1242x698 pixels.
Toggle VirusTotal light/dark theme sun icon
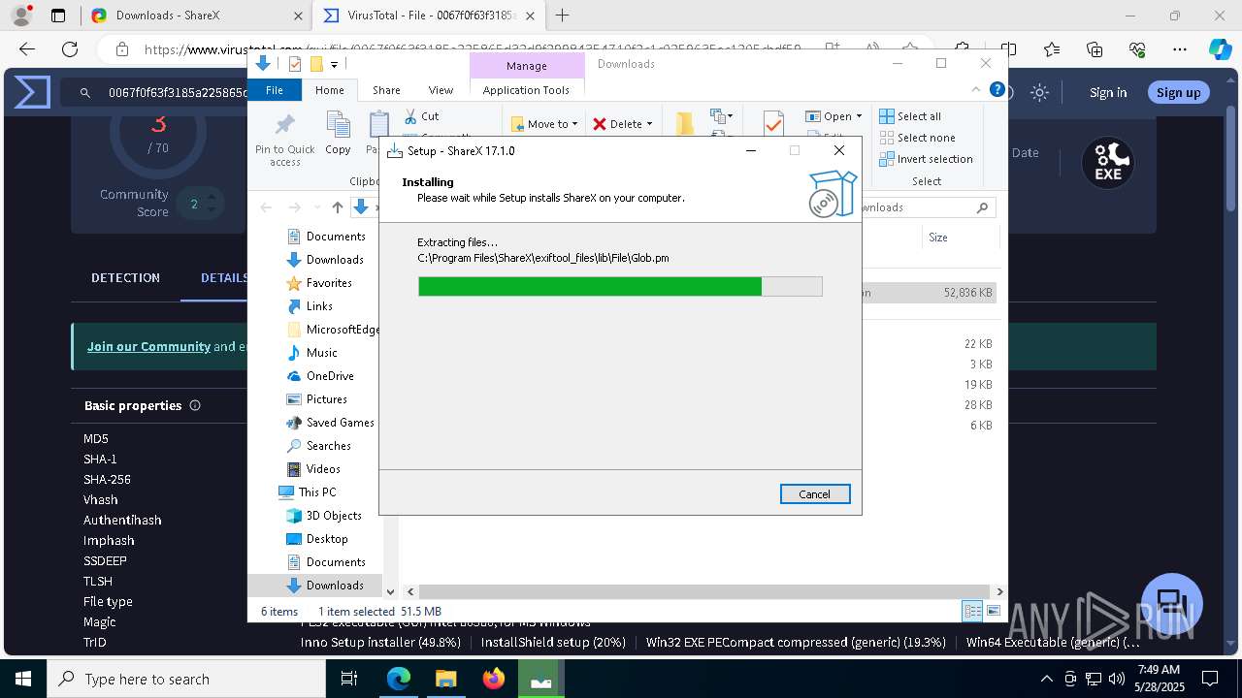(x=1039, y=92)
